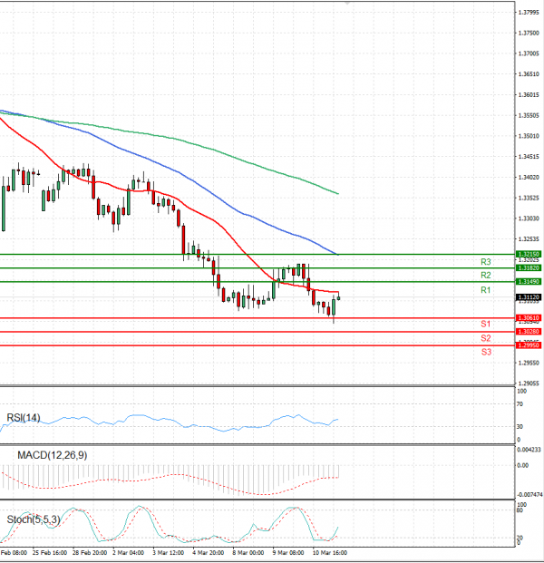
Task: Click the 70 level on RSI scale
Action: click(x=520, y=404)
